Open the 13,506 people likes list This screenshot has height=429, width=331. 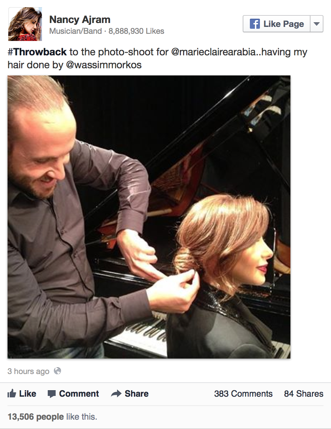pyautogui.click(x=36, y=417)
